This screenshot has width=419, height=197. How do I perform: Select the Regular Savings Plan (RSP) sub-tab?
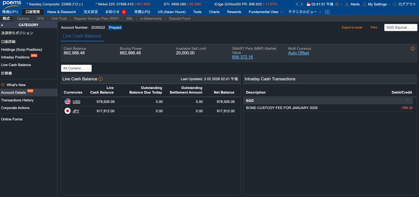click(x=96, y=18)
